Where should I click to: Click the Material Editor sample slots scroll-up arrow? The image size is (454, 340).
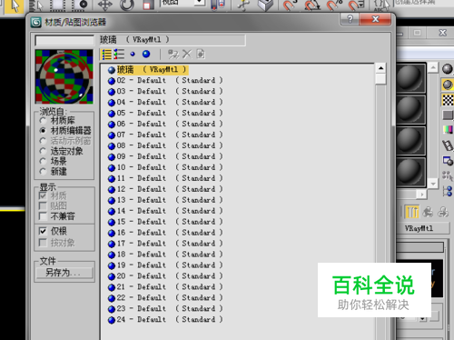pos(433,67)
